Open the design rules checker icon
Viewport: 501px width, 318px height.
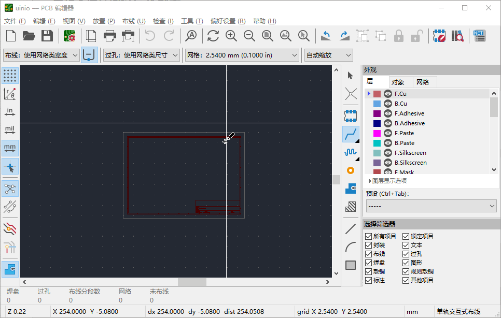pos(439,36)
